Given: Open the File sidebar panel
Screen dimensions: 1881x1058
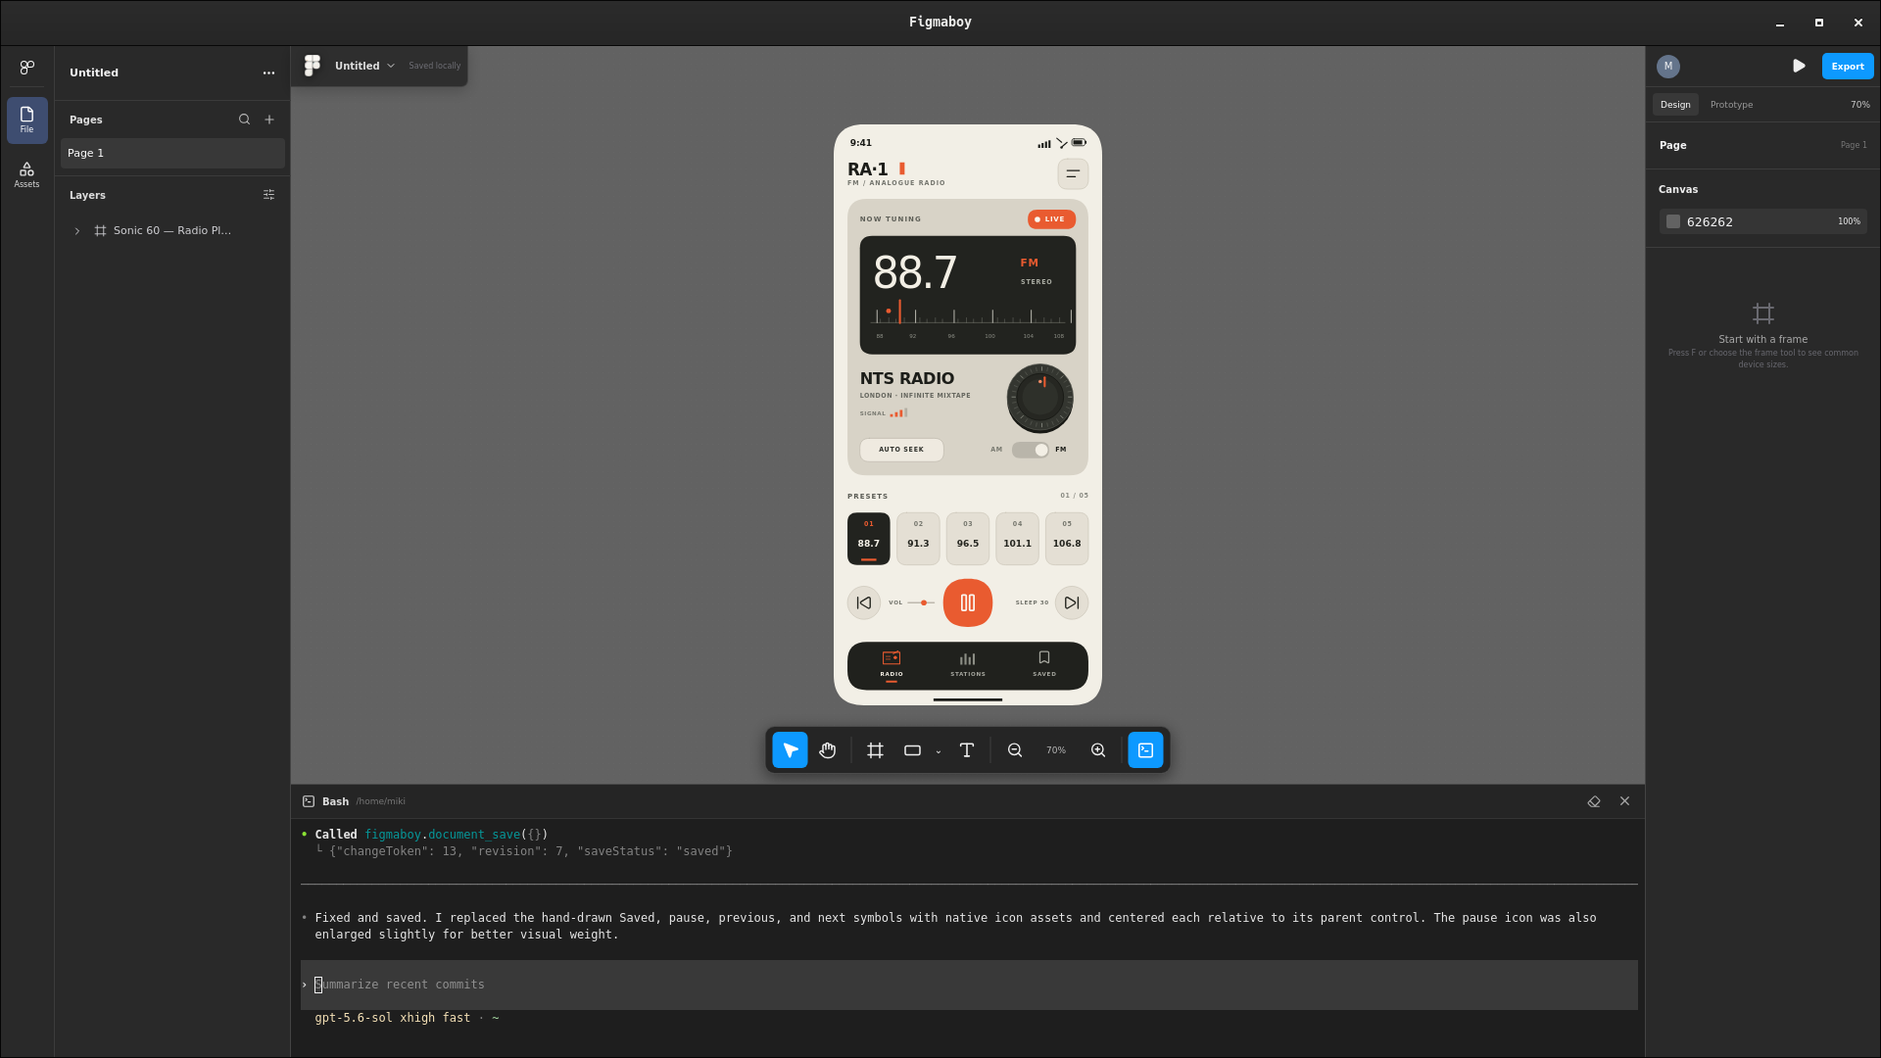Looking at the screenshot, I should 26,120.
